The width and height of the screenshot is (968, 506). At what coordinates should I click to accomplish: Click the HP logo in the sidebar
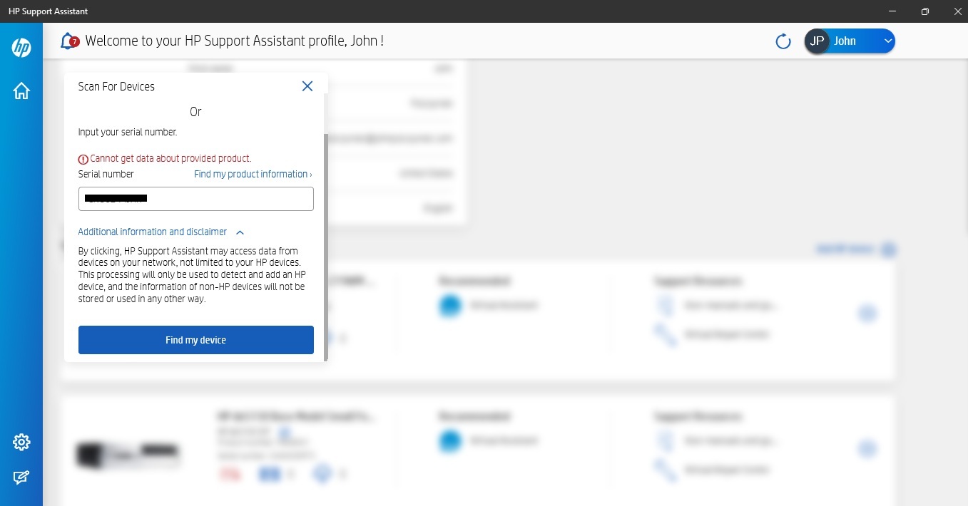[x=21, y=48]
